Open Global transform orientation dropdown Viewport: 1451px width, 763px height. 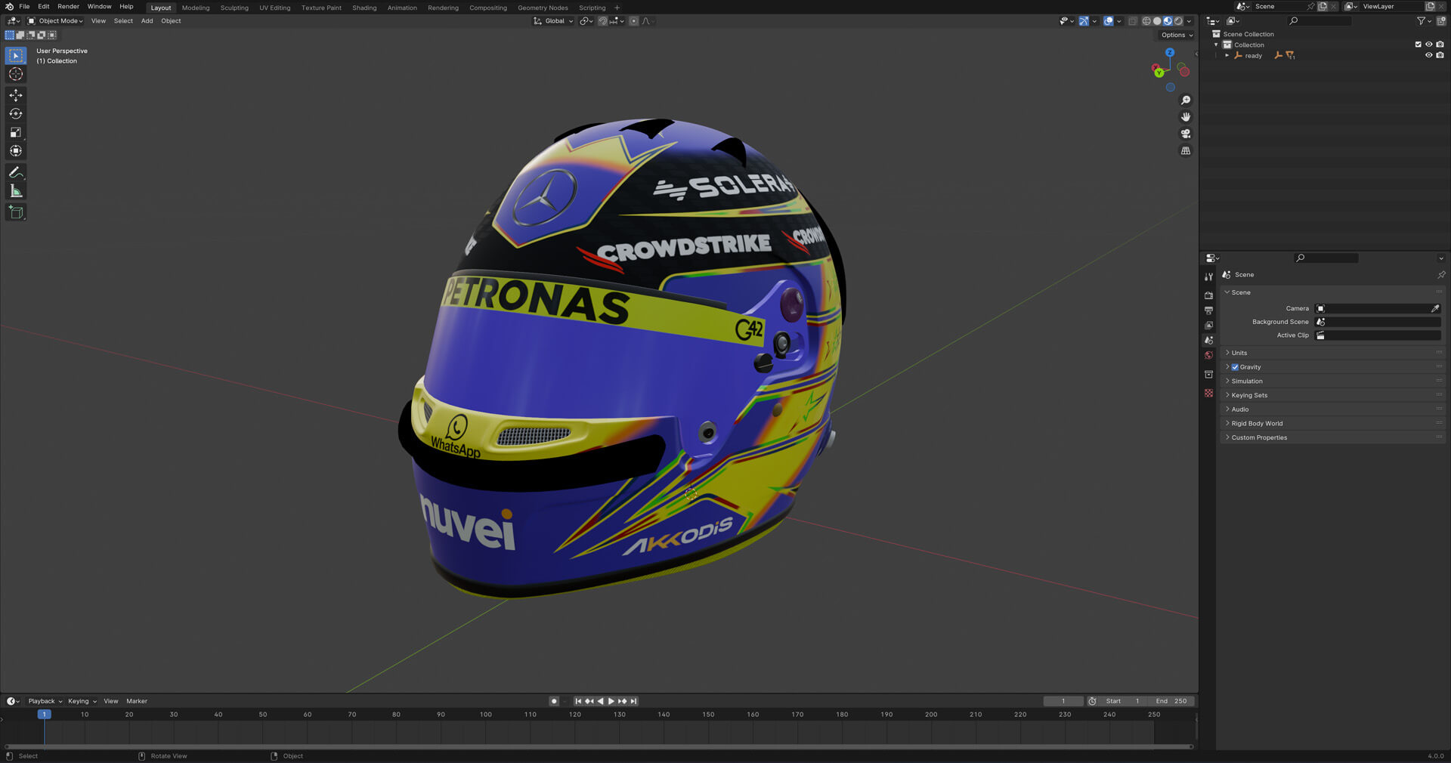[x=553, y=21]
